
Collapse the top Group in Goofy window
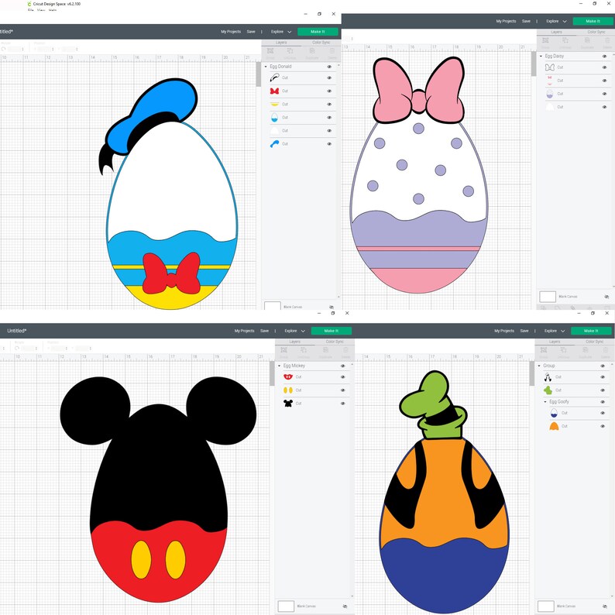click(x=539, y=366)
